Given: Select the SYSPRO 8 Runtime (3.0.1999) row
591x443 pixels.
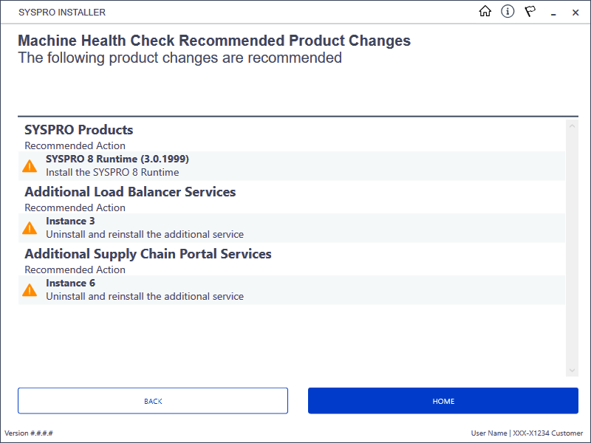Looking at the screenshot, I should coord(292,165).
